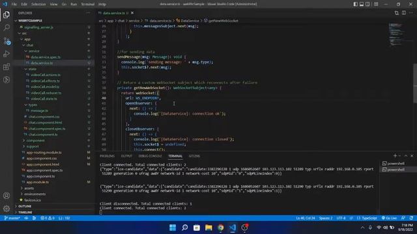
Task: Click Spaces: 2 indentation indicator
Action: click(x=326, y=218)
